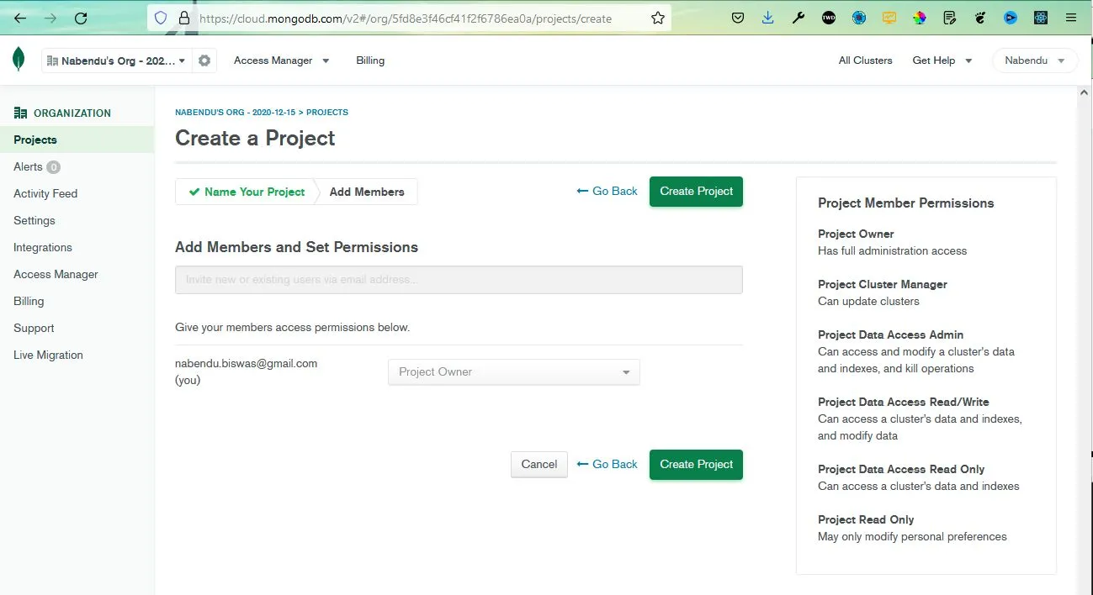
Task: Select Projects in the sidebar
Action: [77, 140]
